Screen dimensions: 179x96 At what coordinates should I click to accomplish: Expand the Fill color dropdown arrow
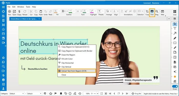tap(59, 11)
